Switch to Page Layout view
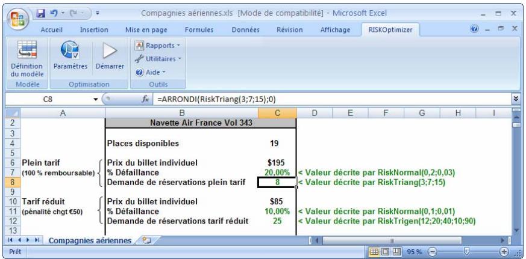526x259 pixels. tap(385, 251)
